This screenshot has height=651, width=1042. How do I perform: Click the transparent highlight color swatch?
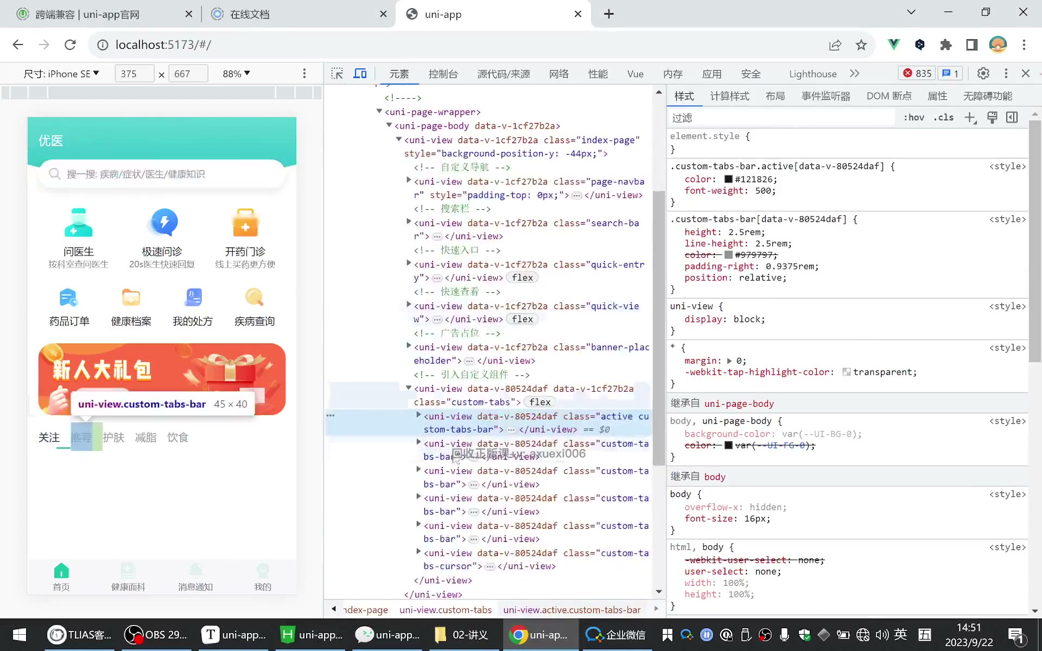point(846,372)
